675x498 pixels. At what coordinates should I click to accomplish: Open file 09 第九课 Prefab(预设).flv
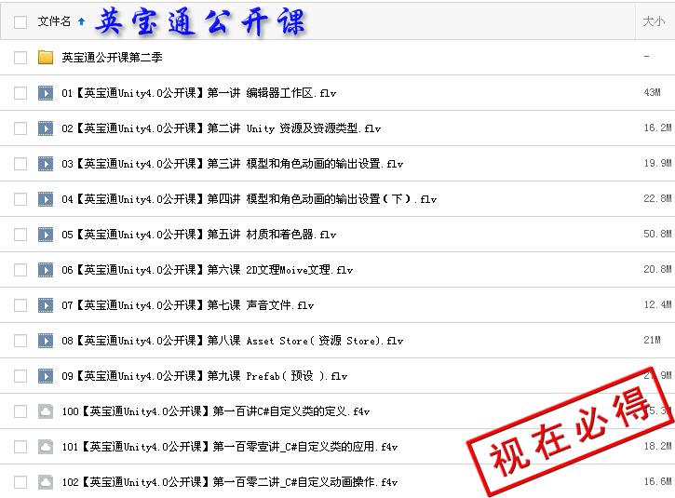point(205,376)
